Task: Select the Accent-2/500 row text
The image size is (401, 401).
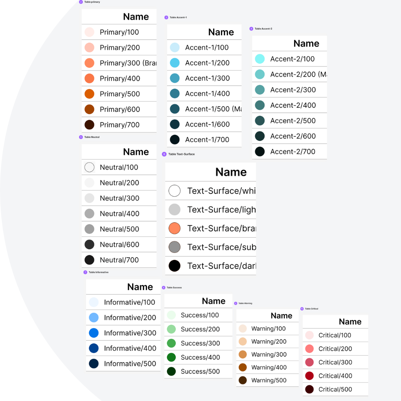Action: point(293,121)
